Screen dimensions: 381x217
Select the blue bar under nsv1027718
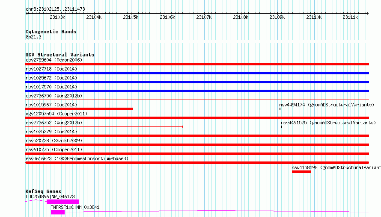pyautogui.click(x=197, y=73)
